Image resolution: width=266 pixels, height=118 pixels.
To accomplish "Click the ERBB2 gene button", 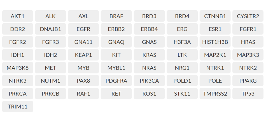I will click(x=116, y=29).
